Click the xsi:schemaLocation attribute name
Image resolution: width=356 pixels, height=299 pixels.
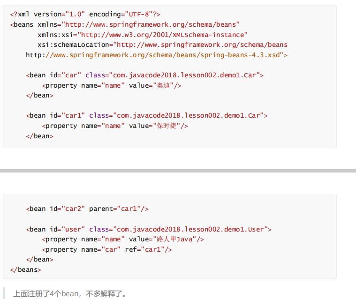75,45
